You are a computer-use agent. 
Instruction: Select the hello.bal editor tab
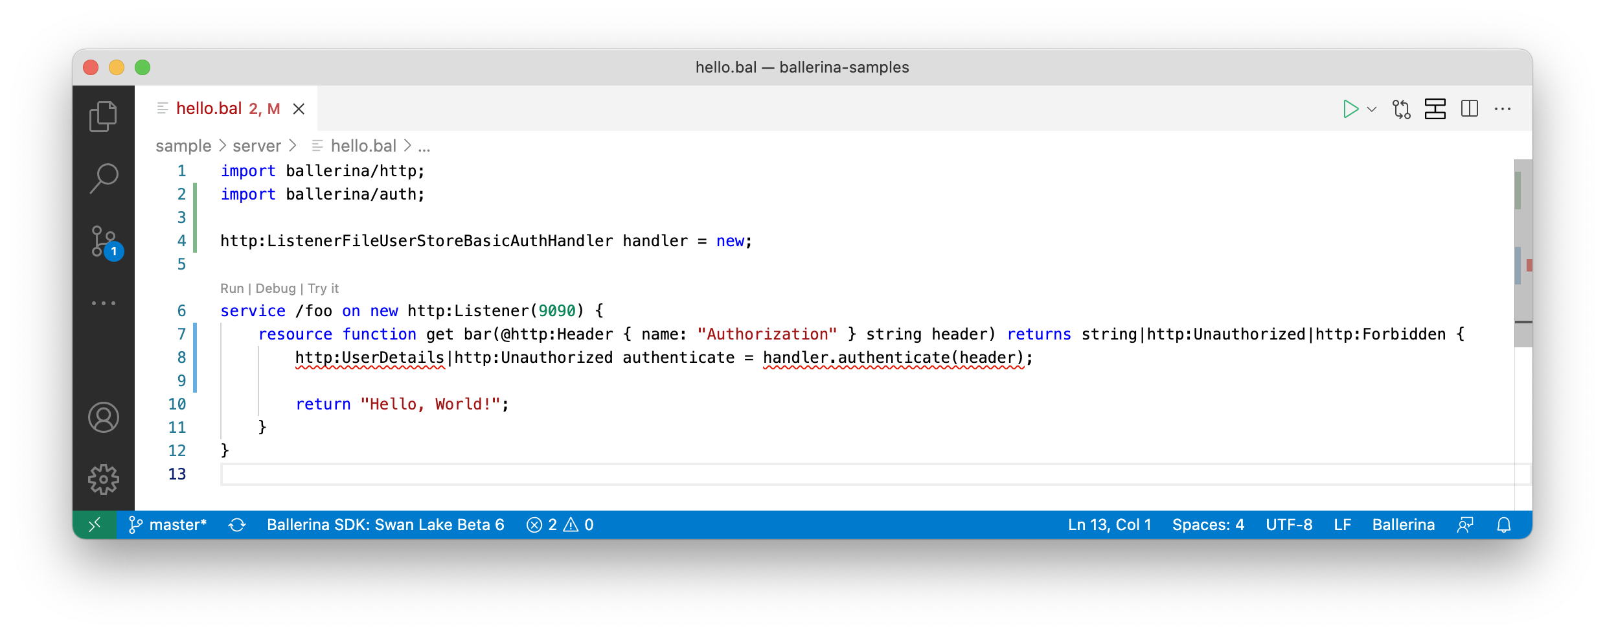[226, 108]
